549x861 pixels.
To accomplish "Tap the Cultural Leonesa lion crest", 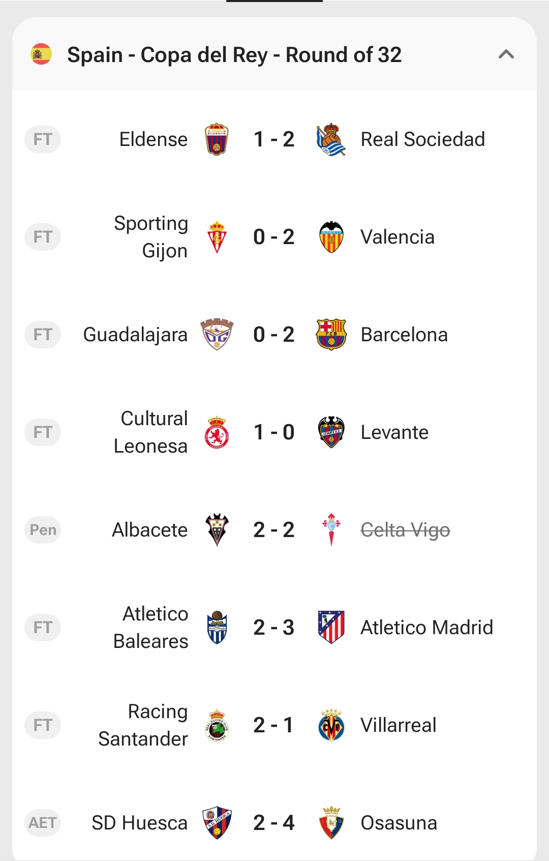I will [x=217, y=432].
